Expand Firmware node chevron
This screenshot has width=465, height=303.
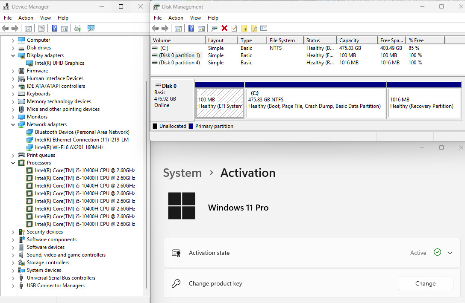[x=13, y=71]
